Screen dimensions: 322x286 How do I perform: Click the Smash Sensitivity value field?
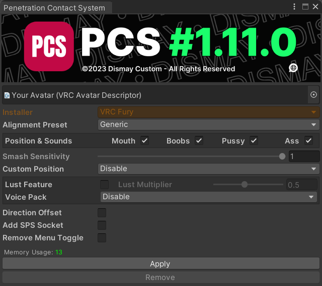(x=304, y=157)
